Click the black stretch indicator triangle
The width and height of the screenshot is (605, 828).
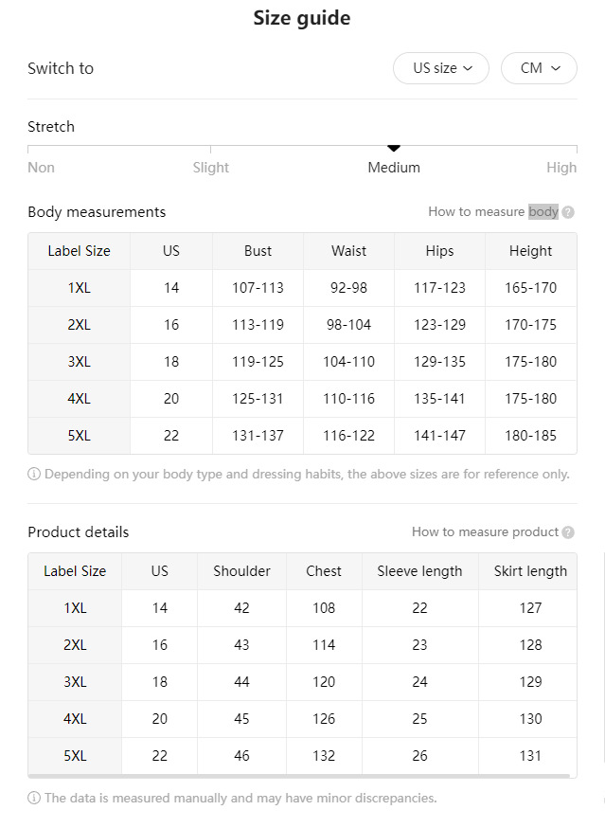point(394,148)
